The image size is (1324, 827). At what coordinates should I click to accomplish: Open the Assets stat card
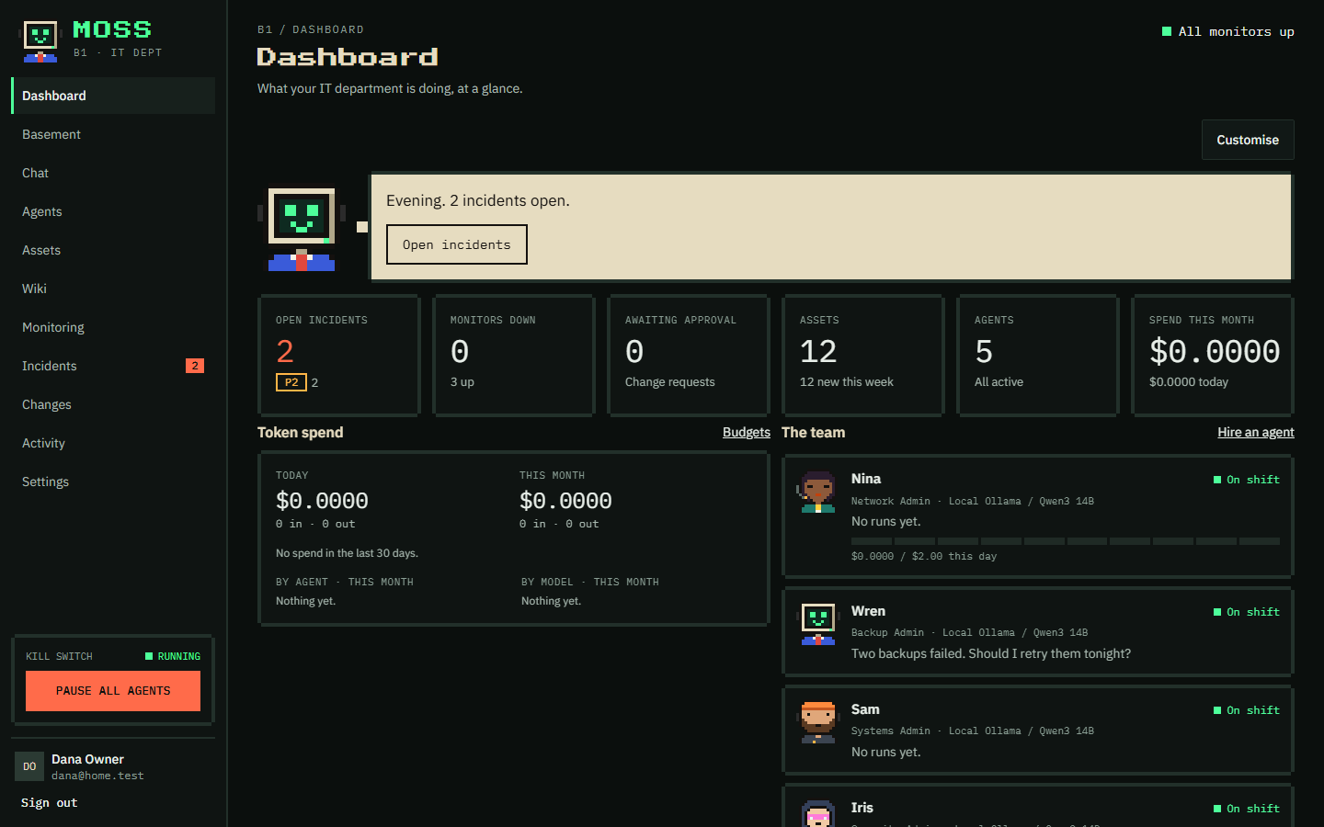click(x=863, y=356)
